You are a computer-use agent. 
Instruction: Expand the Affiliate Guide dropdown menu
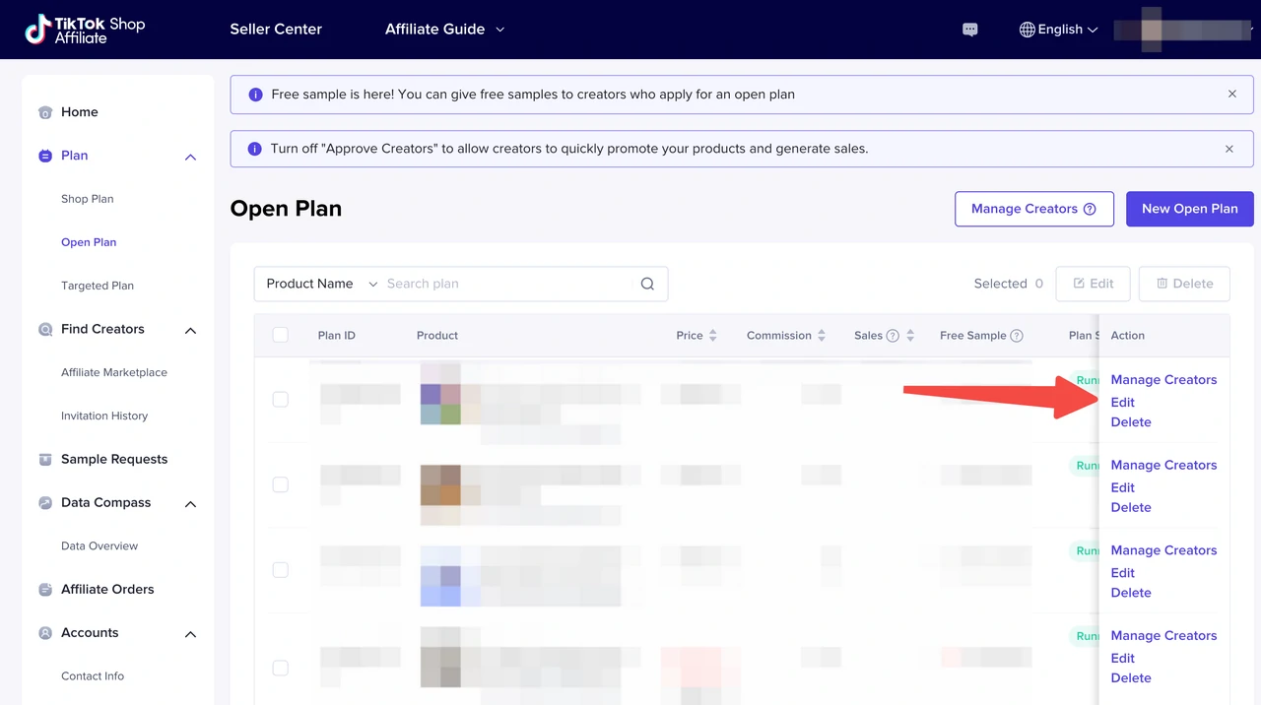(444, 30)
